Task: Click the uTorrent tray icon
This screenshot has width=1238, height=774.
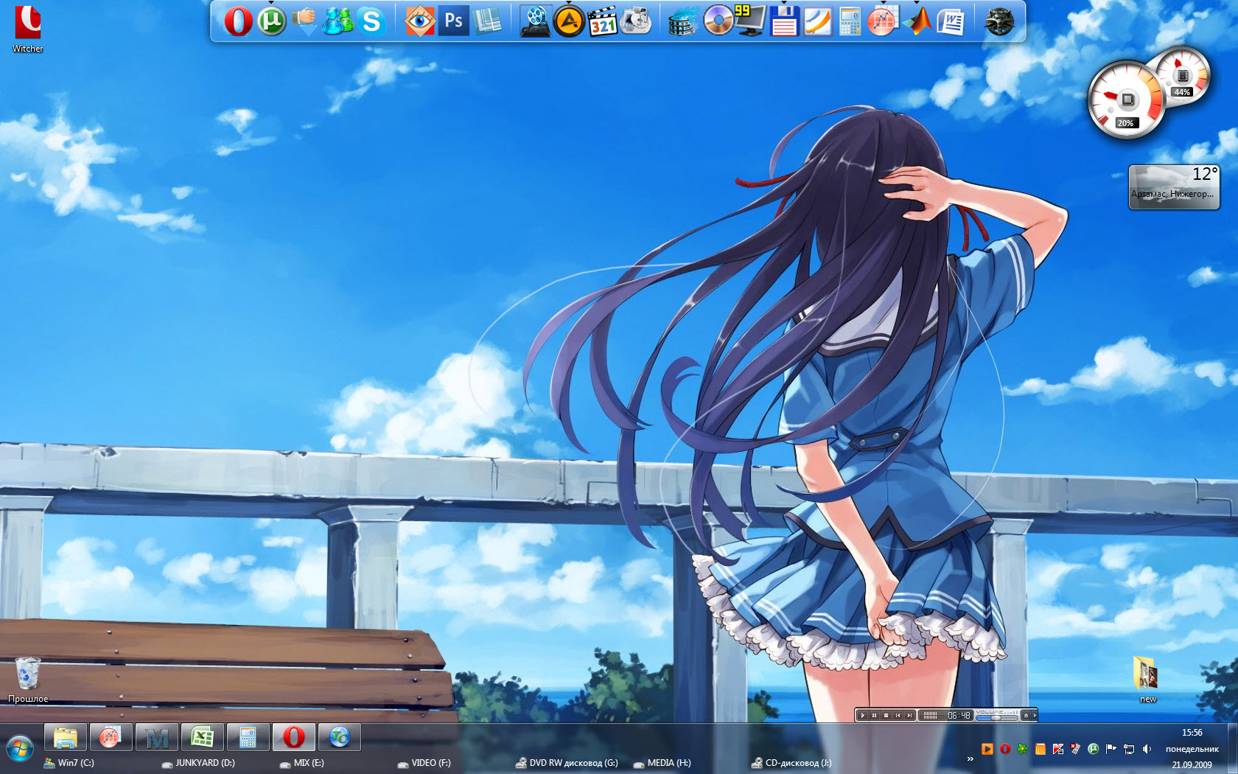Action: pyautogui.click(x=1094, y=749)
